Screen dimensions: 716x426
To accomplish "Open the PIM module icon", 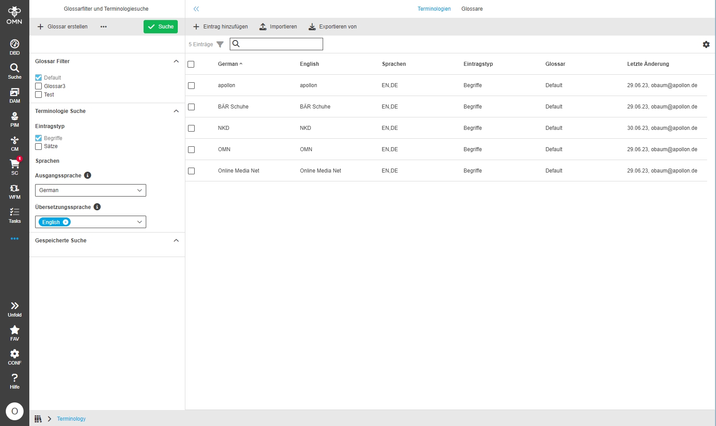I will click(15, 119).
